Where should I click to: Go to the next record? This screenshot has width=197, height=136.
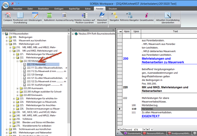coord(144,129)
